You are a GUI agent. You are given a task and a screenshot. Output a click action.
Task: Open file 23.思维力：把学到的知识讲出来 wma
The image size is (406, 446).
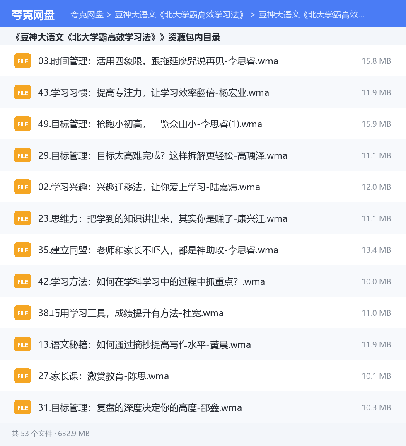(163, 218)
